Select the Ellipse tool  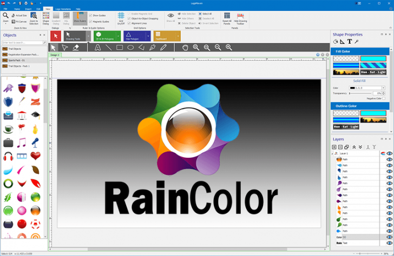130,48
